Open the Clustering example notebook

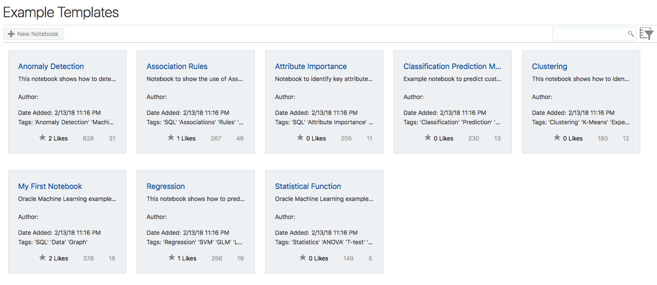[550, 66]
